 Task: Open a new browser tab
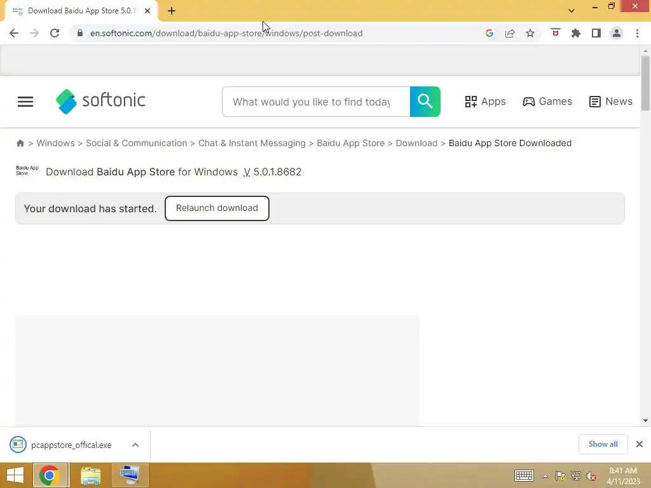[x=172, y=11]
